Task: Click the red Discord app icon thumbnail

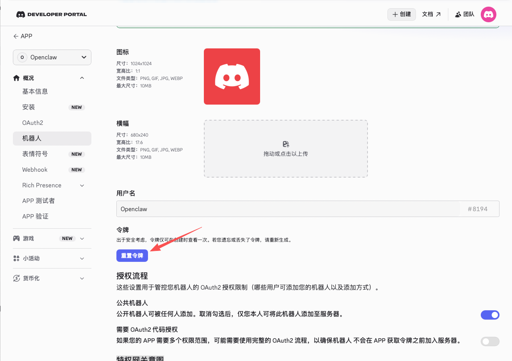Action: point(232,76)
